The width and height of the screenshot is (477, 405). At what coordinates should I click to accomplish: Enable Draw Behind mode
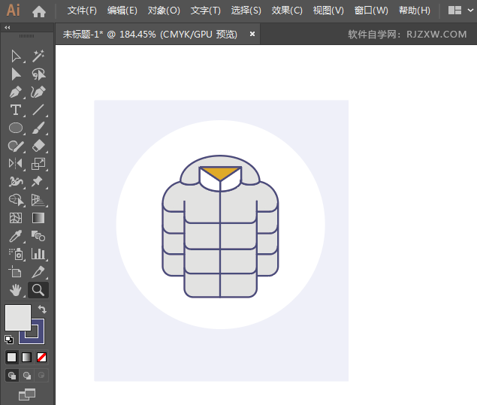(27, 375)
